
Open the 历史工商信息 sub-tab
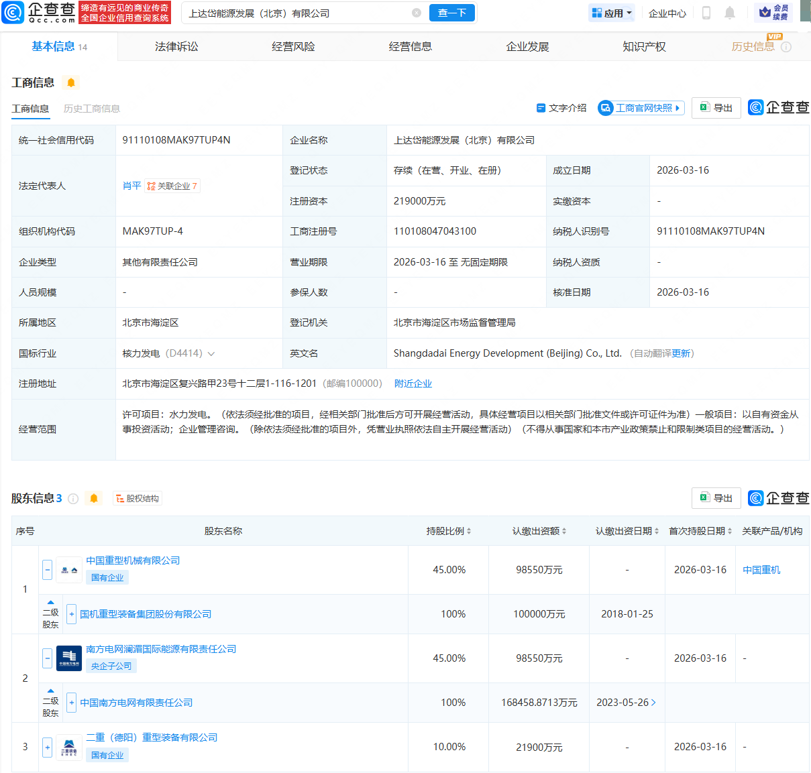click(92, 109)
